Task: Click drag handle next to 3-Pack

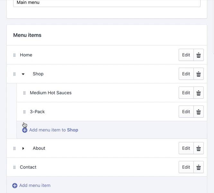Action: pos(24,112)
